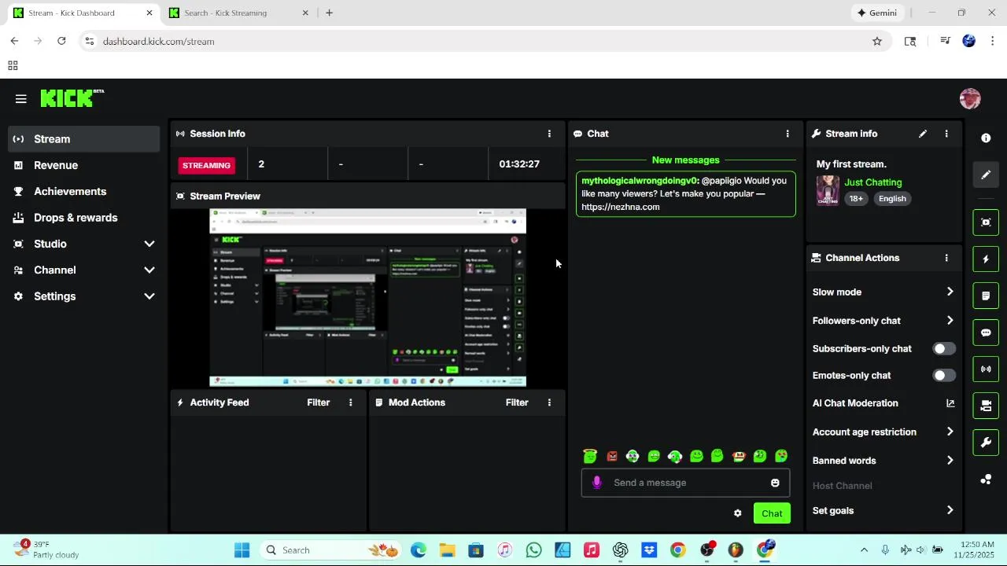Open Gemini button in browser
The image size is (1007, 566).
click(876, 13)
